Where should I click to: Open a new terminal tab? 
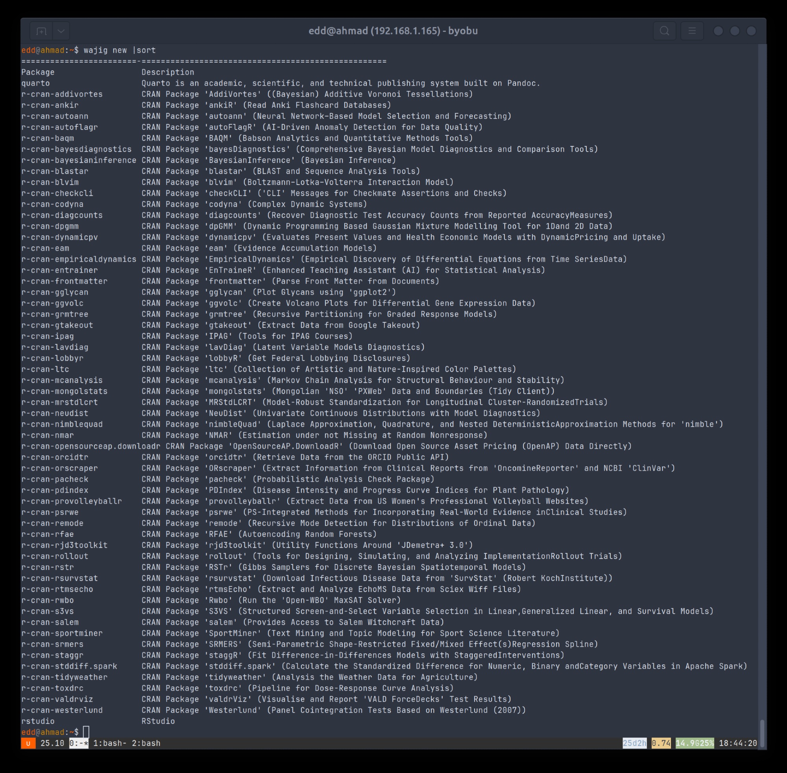pyautogui.click(x=41, y=31)
